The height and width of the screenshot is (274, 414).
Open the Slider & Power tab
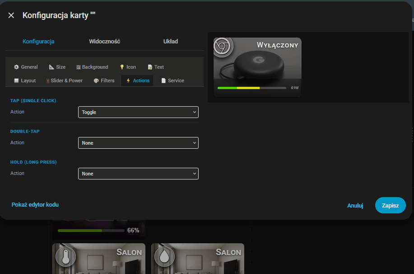tap(65, 80)
